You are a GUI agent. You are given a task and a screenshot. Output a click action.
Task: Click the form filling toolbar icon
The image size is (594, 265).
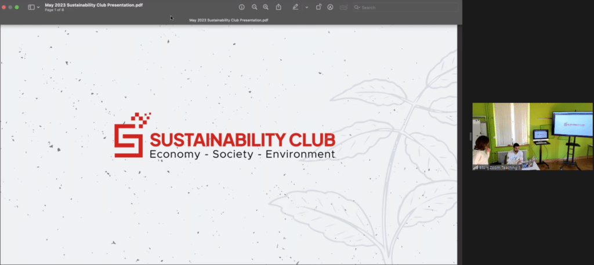click(x=343, y=7)
